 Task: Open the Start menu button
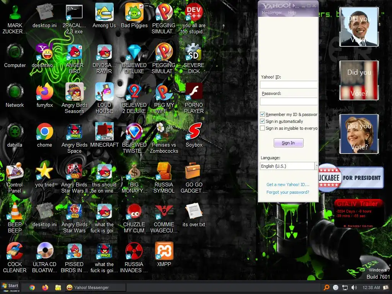10,286
